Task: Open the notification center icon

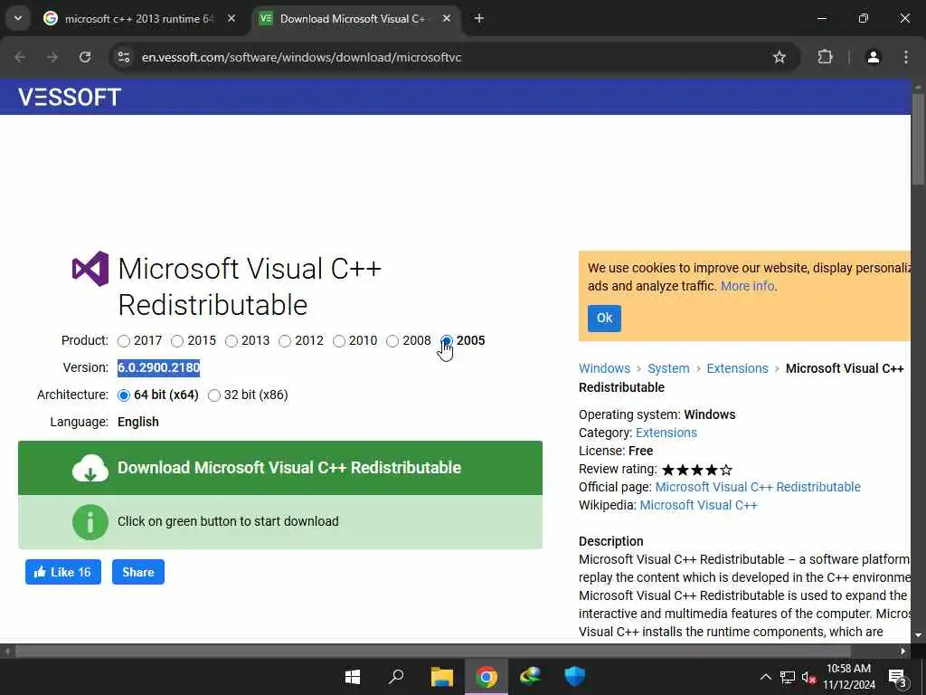Action: [x=898, y=677]
